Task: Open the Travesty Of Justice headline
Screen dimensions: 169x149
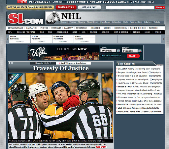Action: click(61, 68)
